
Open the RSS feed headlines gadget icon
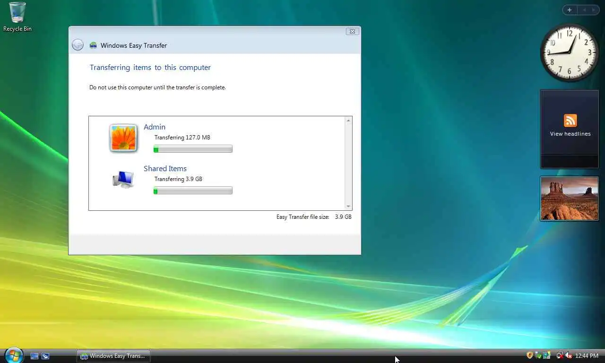coord(570,120)
